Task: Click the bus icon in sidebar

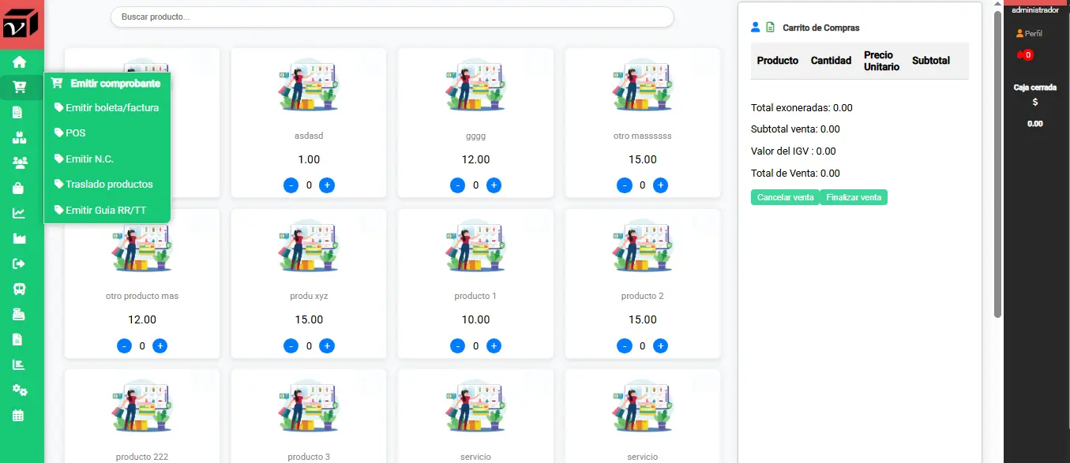Action: pos(20,289)
